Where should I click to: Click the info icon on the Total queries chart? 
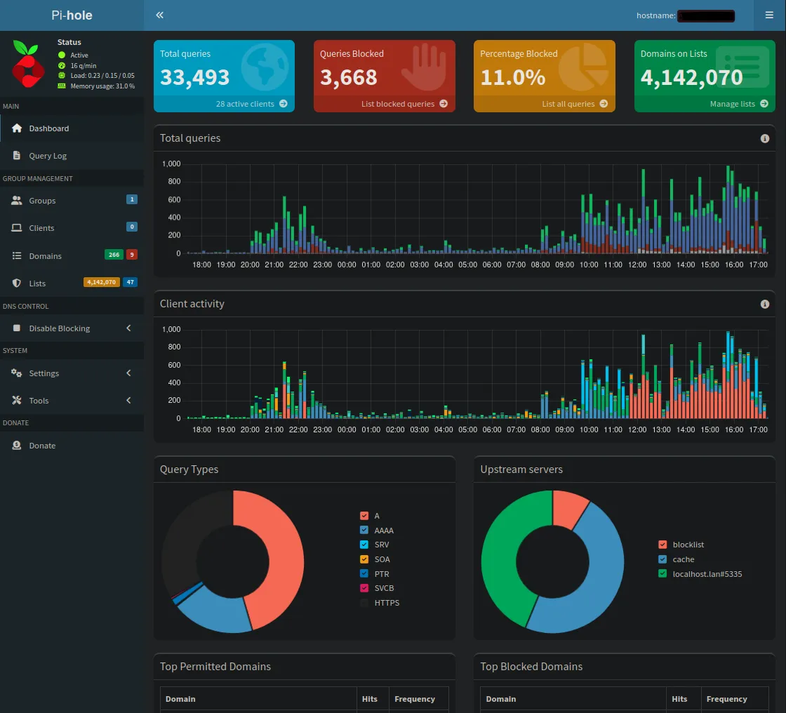764,138
